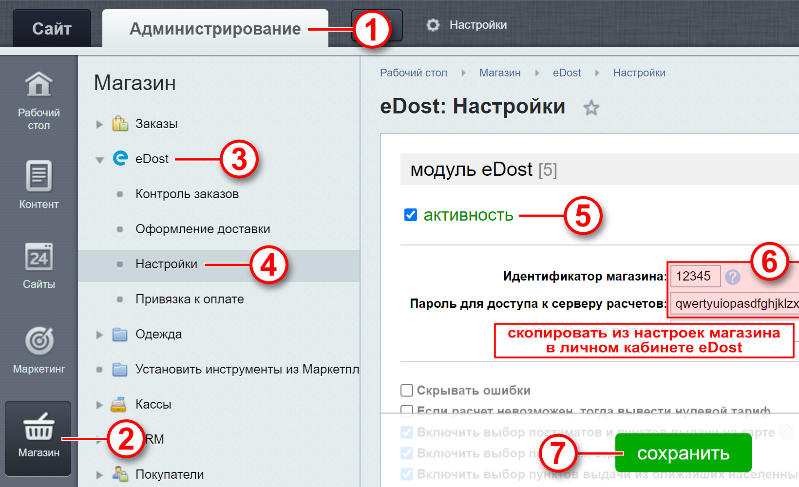799x487 pixels.
Task: Click the Покупатели tree label
Action: tap(170, 474)
